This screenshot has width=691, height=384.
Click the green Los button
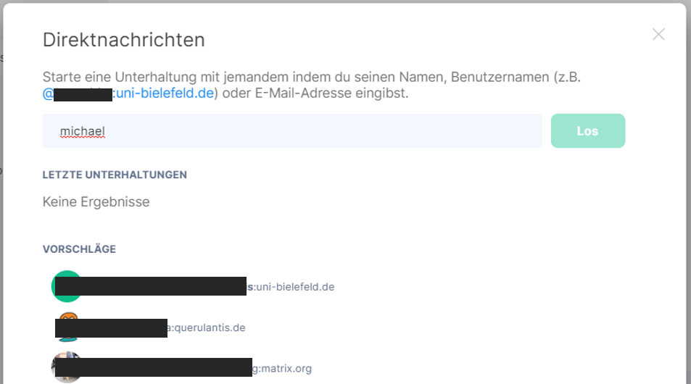pyautogui.click(x=588, y=131)
